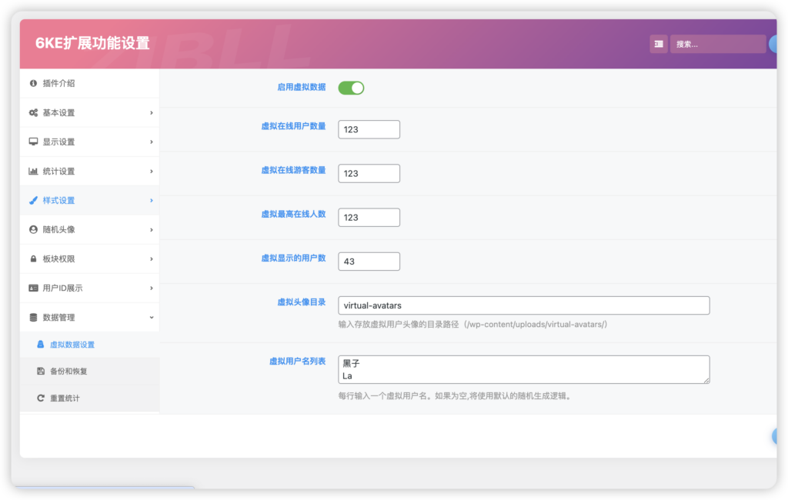788x500 pixels.
Task: Expand the 用户ID展示 menu chevron
Action: (150, 288)
